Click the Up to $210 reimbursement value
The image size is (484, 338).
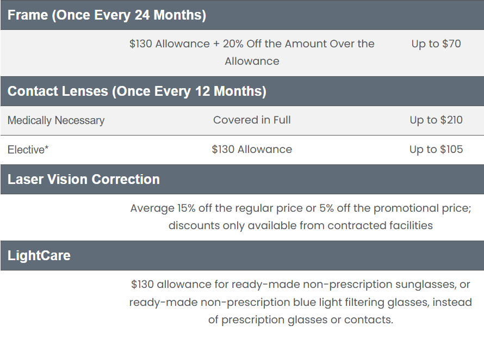(x=436, y=120)
